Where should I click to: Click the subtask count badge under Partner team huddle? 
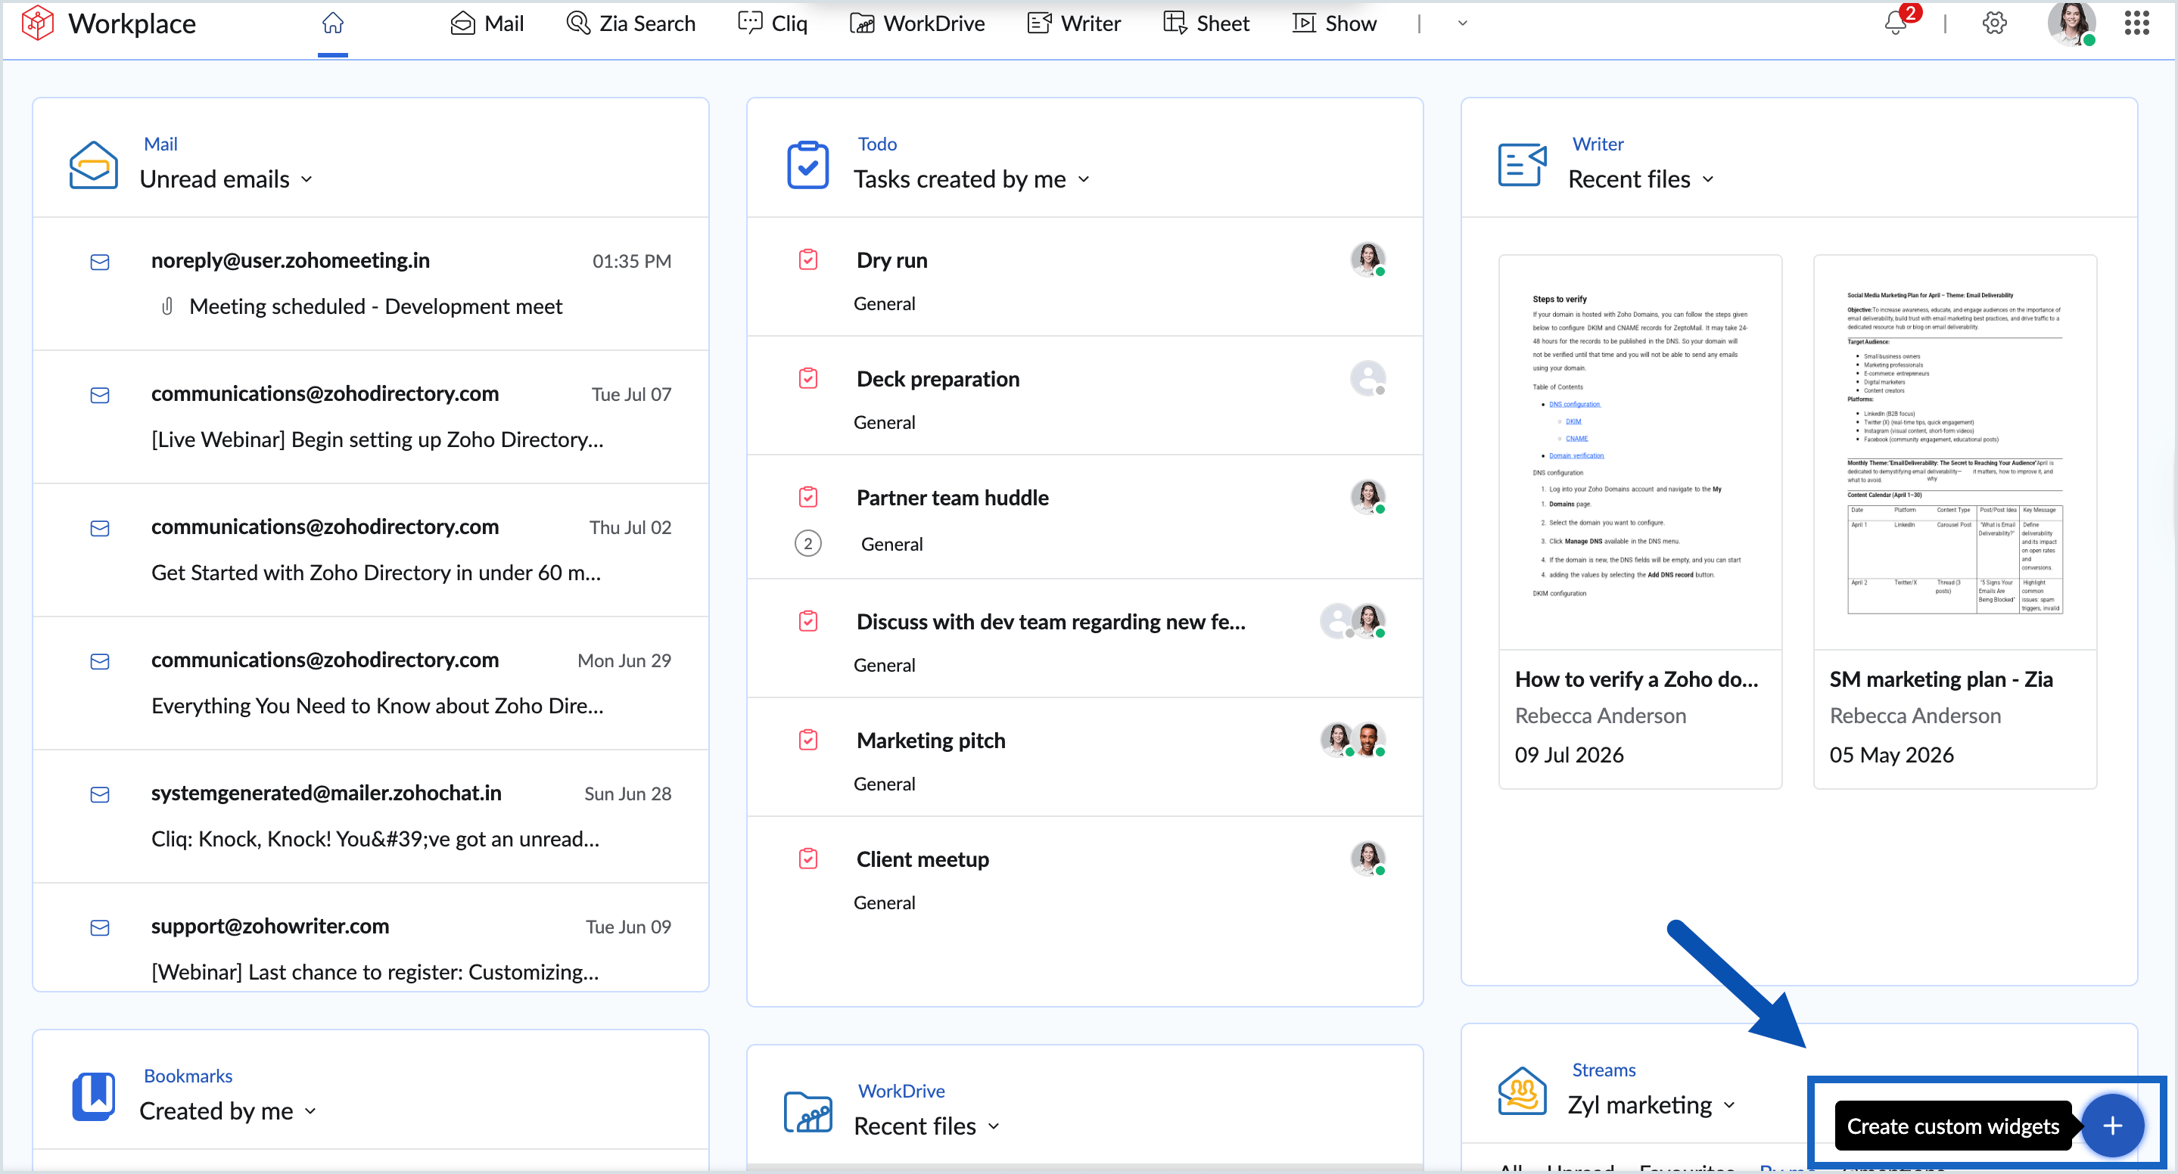pos(807,543)
